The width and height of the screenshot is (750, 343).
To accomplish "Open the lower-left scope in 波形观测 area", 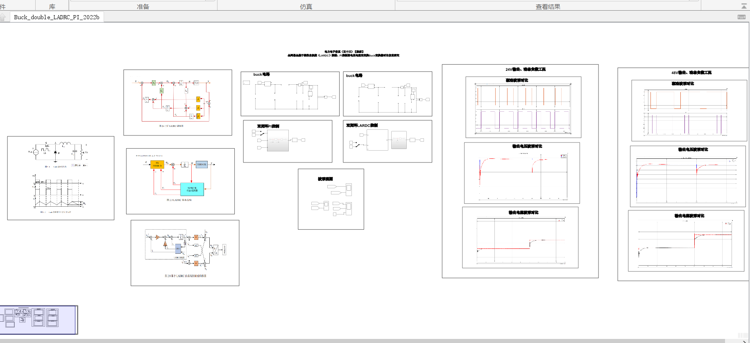I will coord(326,205).
